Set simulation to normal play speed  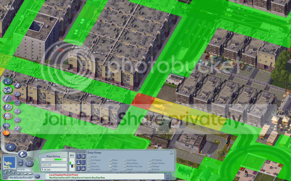[x=22, y=174]
